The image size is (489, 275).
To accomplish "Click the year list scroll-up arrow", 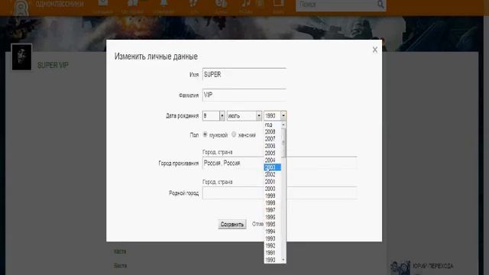I will [283, 125].
